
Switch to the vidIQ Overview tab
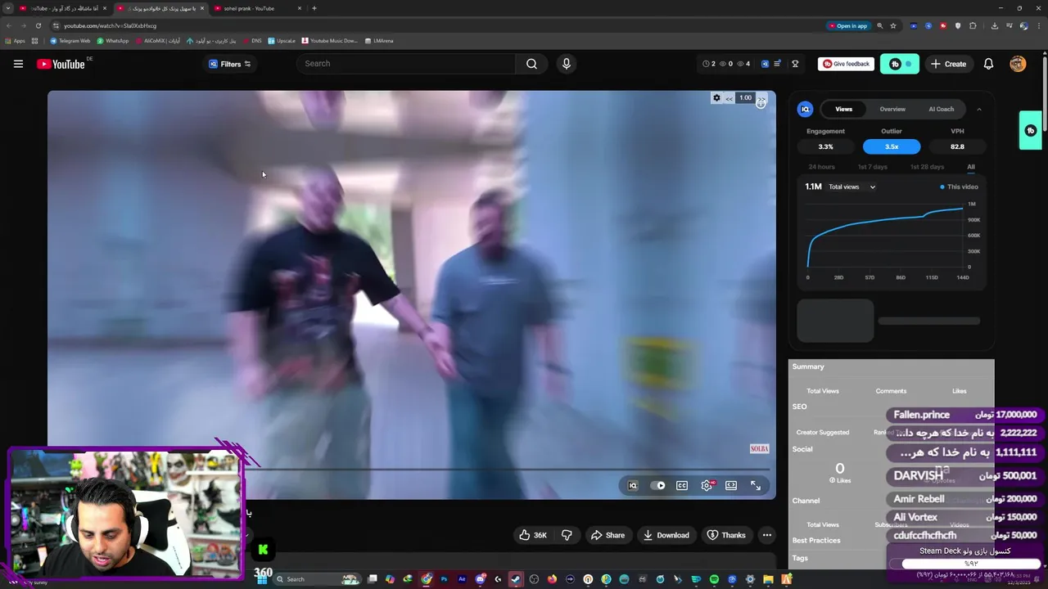coord(892,109)
